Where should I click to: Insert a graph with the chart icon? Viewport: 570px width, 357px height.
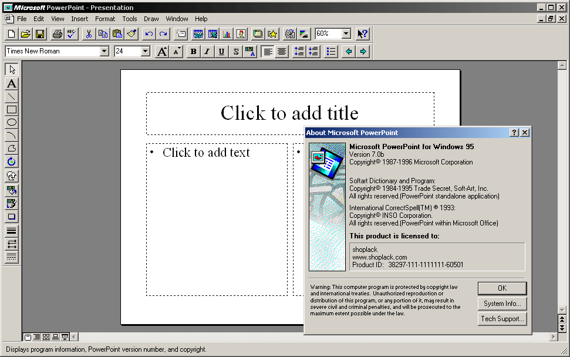pyautogui.click(x=227, y=34)
